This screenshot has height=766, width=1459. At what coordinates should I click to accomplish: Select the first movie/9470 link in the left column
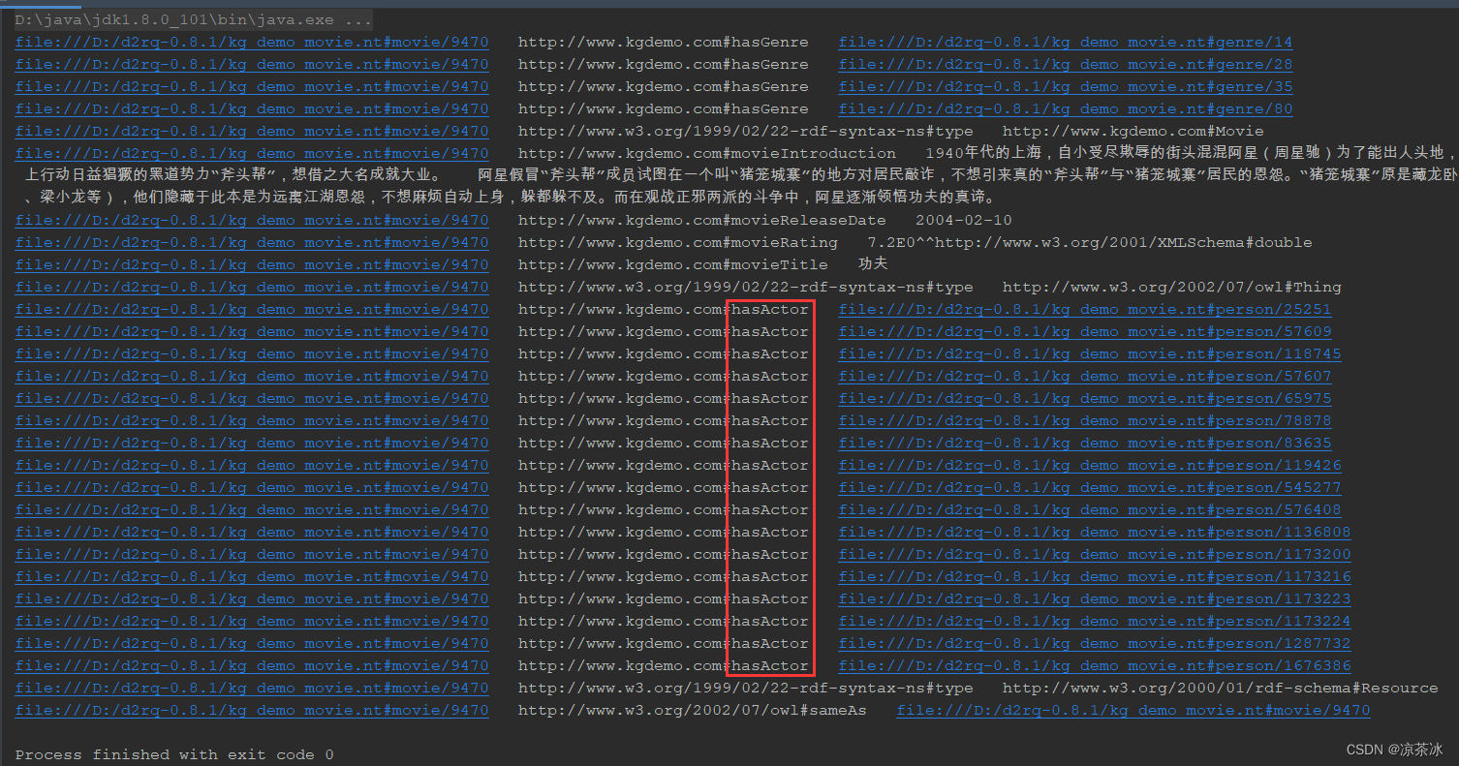point(252,42)
